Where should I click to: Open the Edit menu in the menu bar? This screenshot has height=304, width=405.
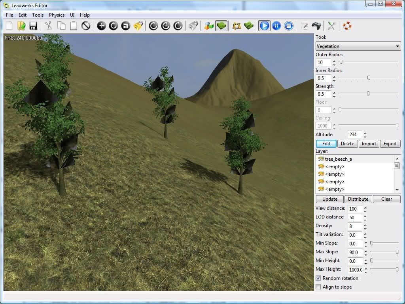pyautogui.click(x=23, y=15)
